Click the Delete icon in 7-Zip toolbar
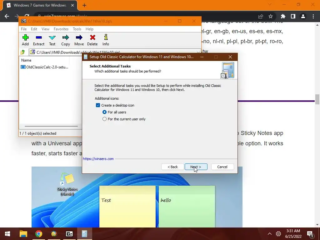 pyautogui.click(x=92, y=40)
